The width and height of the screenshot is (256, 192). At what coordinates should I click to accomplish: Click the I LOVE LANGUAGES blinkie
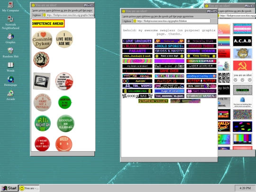point(137,41)
